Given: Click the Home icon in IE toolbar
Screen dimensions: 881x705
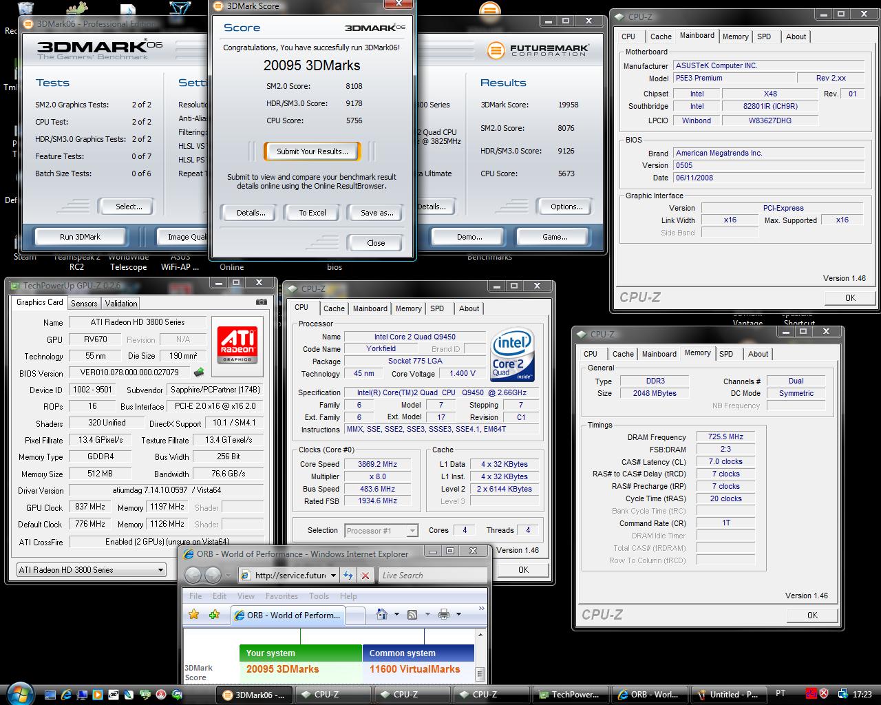Looking at the screenshot, I should point(381,614).
